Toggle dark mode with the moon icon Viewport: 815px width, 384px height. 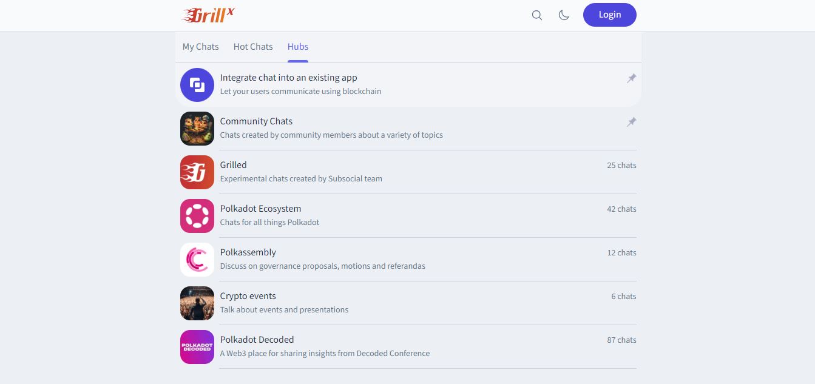(x=564, y=15)
